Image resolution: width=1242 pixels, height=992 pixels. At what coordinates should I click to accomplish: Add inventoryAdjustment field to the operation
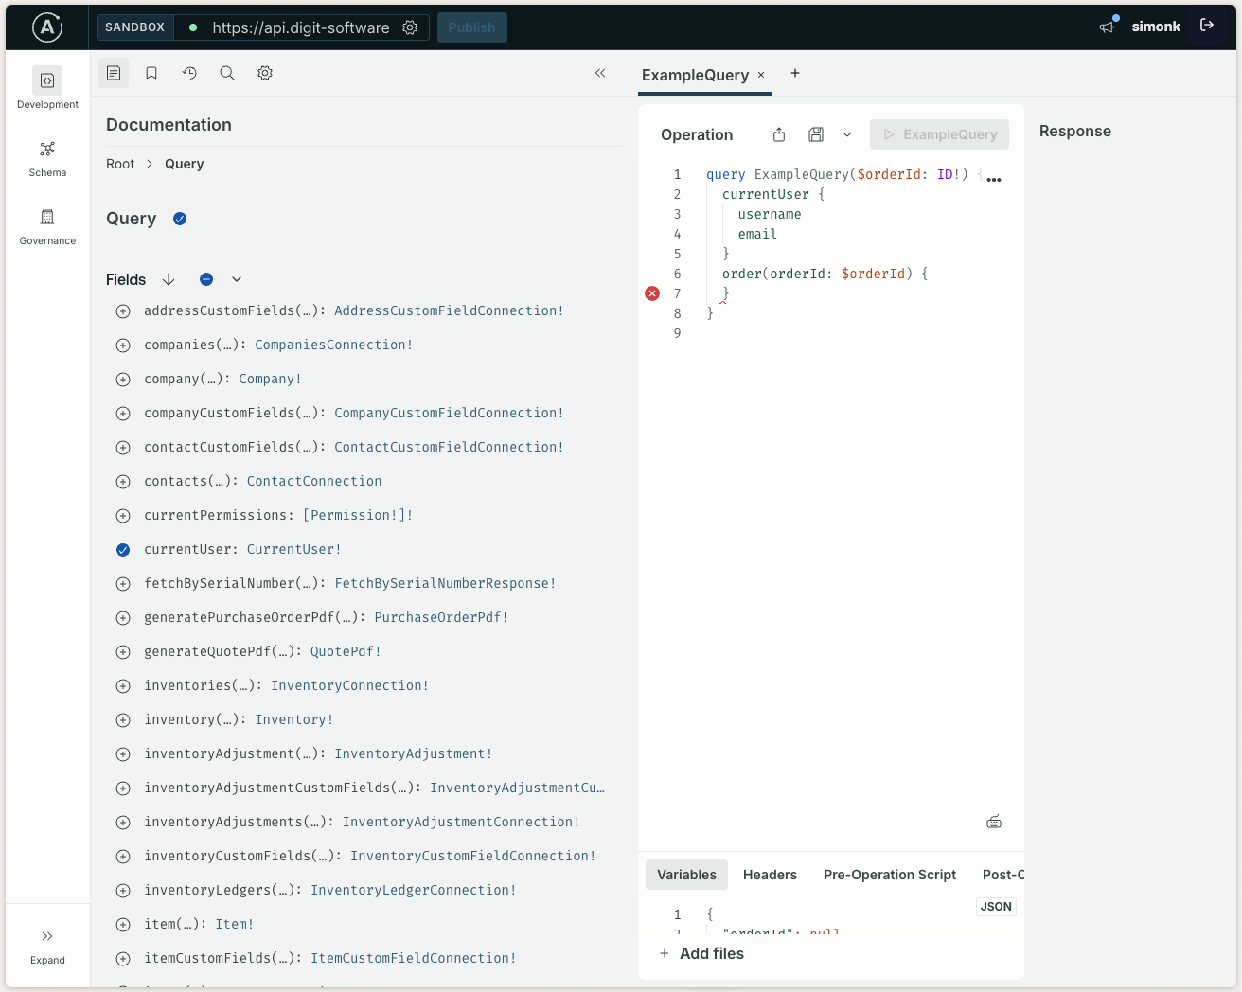point(123,754)
